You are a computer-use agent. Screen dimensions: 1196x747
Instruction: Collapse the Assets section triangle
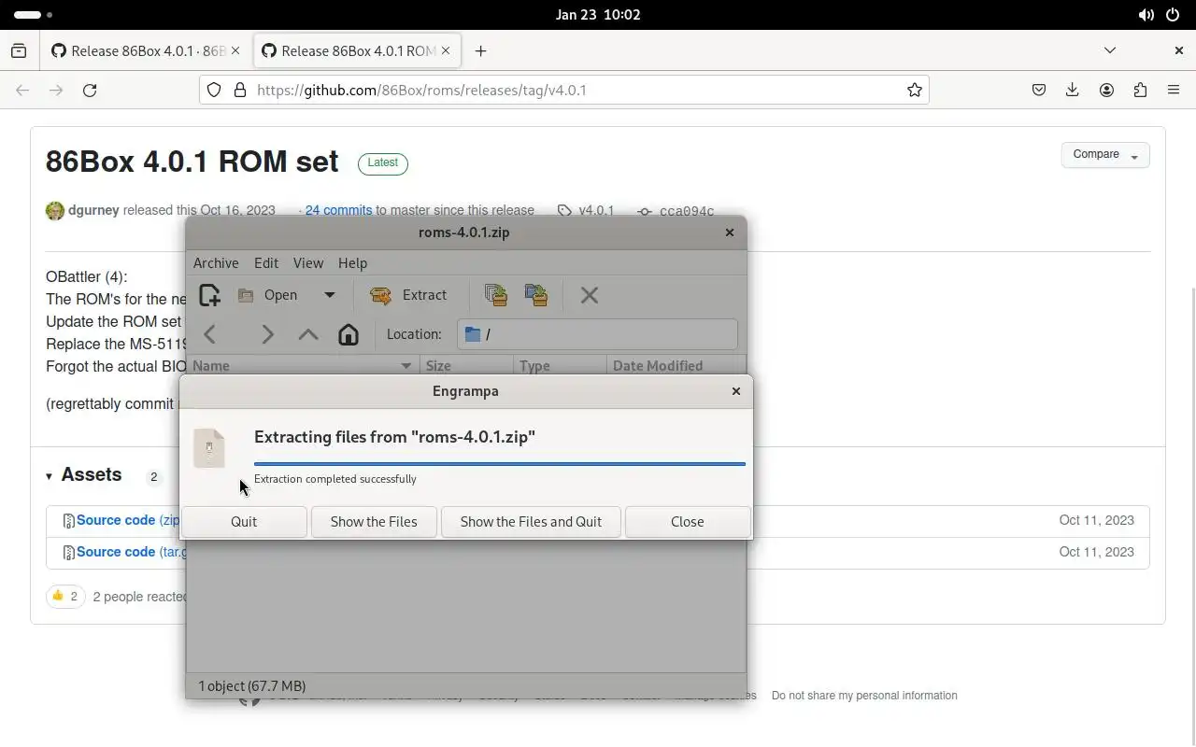tap(49, 476)
